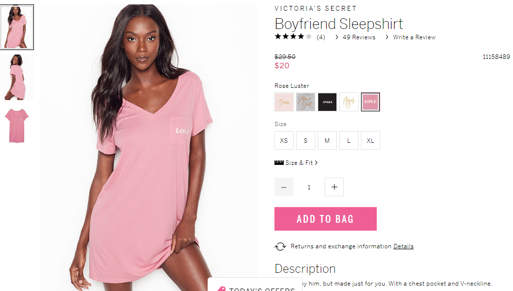Add the sleepshirt to bag
The width and height of the screenshot is (513, 291).
click(326, 219)
